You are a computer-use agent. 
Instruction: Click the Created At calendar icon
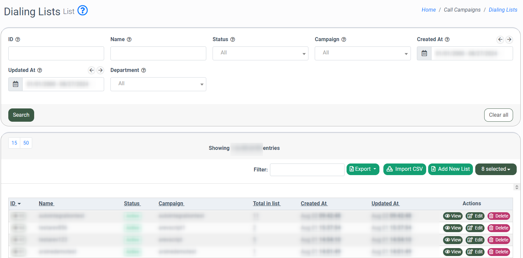tap(424, 53)
